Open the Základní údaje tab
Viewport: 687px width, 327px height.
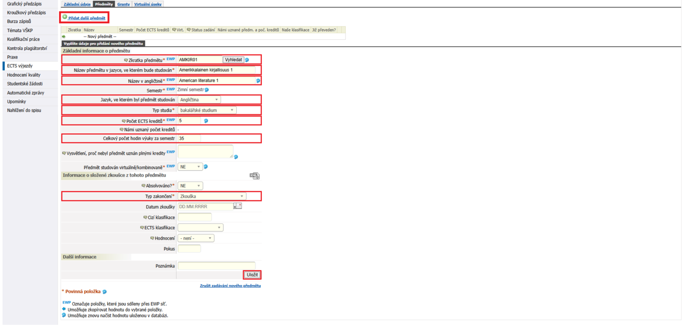[77, 4]
